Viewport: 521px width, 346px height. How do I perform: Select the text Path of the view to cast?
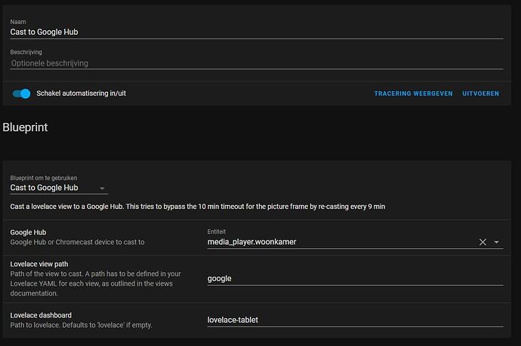tap(96, 283)
